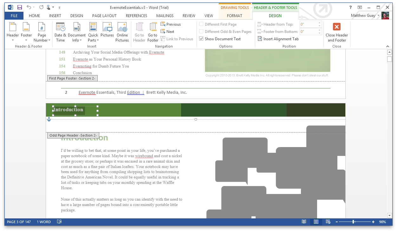Click 90% zoom level button
Screen dimensions: 397x232
pos(382,222)
